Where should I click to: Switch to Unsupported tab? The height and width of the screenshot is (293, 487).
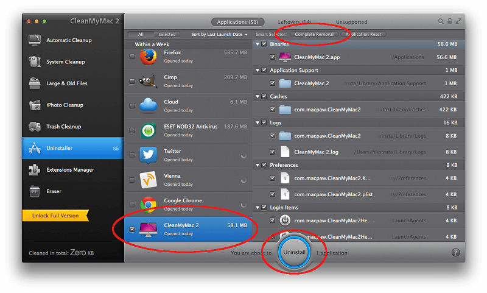click(x=351, y=22)
